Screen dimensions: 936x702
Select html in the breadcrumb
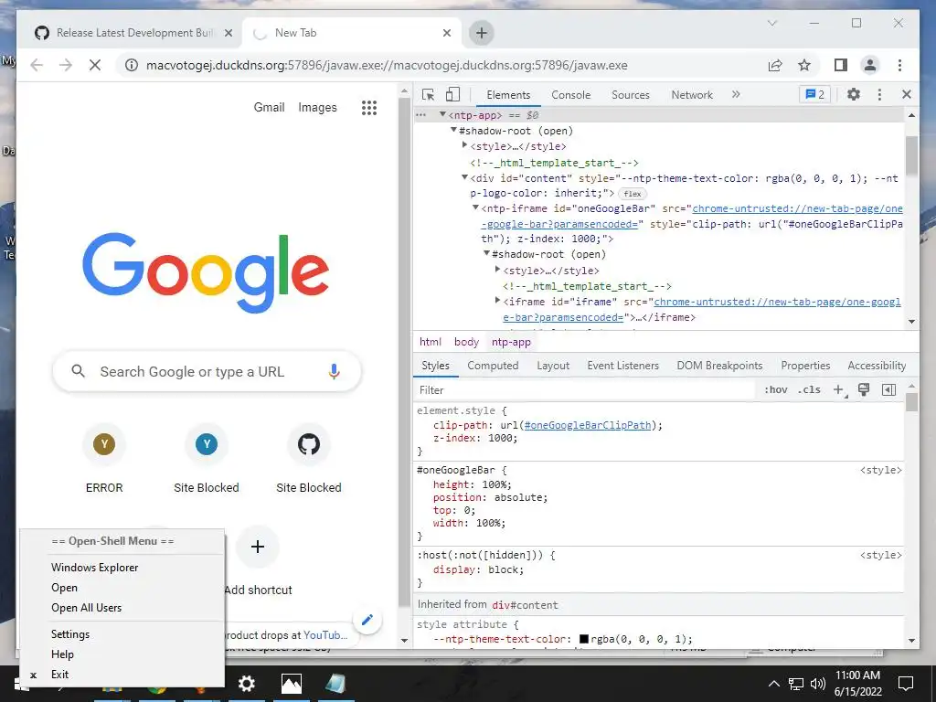coord(431,342)
